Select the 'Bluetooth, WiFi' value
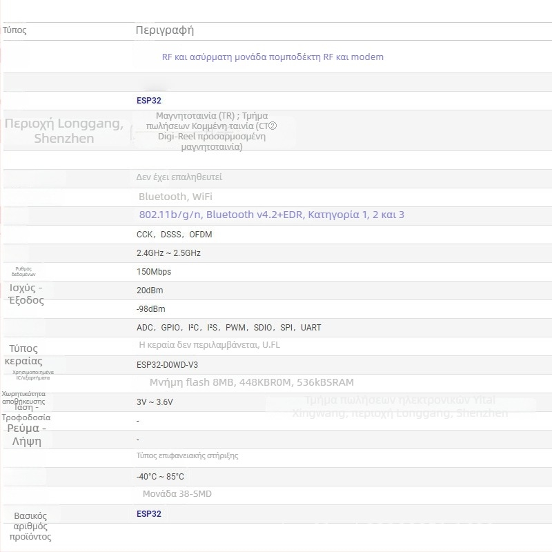The height and width of the screenshot is (552, 552). 175,197
